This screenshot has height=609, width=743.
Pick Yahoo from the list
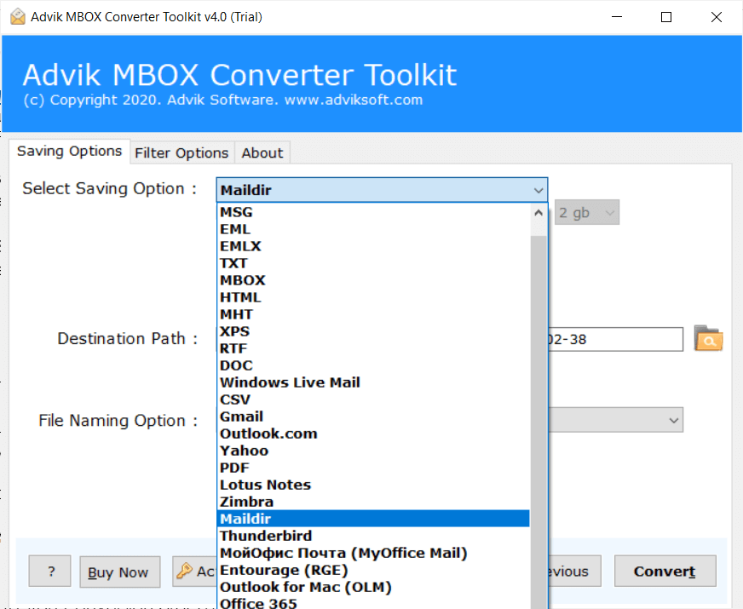tap(373, 451)
